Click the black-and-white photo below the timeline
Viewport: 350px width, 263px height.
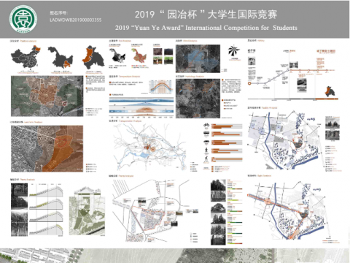coord(302,85)
